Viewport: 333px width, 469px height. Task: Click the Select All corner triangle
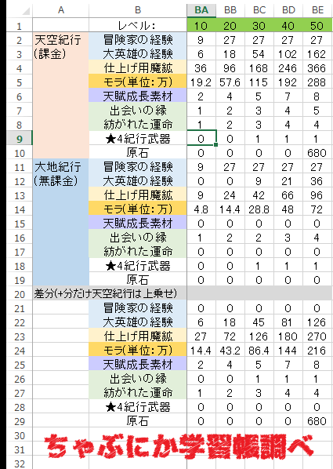point(27,11)
